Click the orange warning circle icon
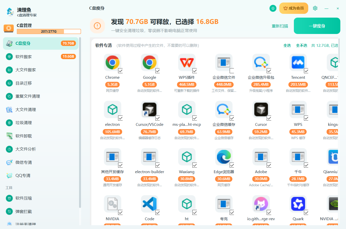The height and width of the screenshot is (229, 346). pyautogui.click(x=97, y=26)
